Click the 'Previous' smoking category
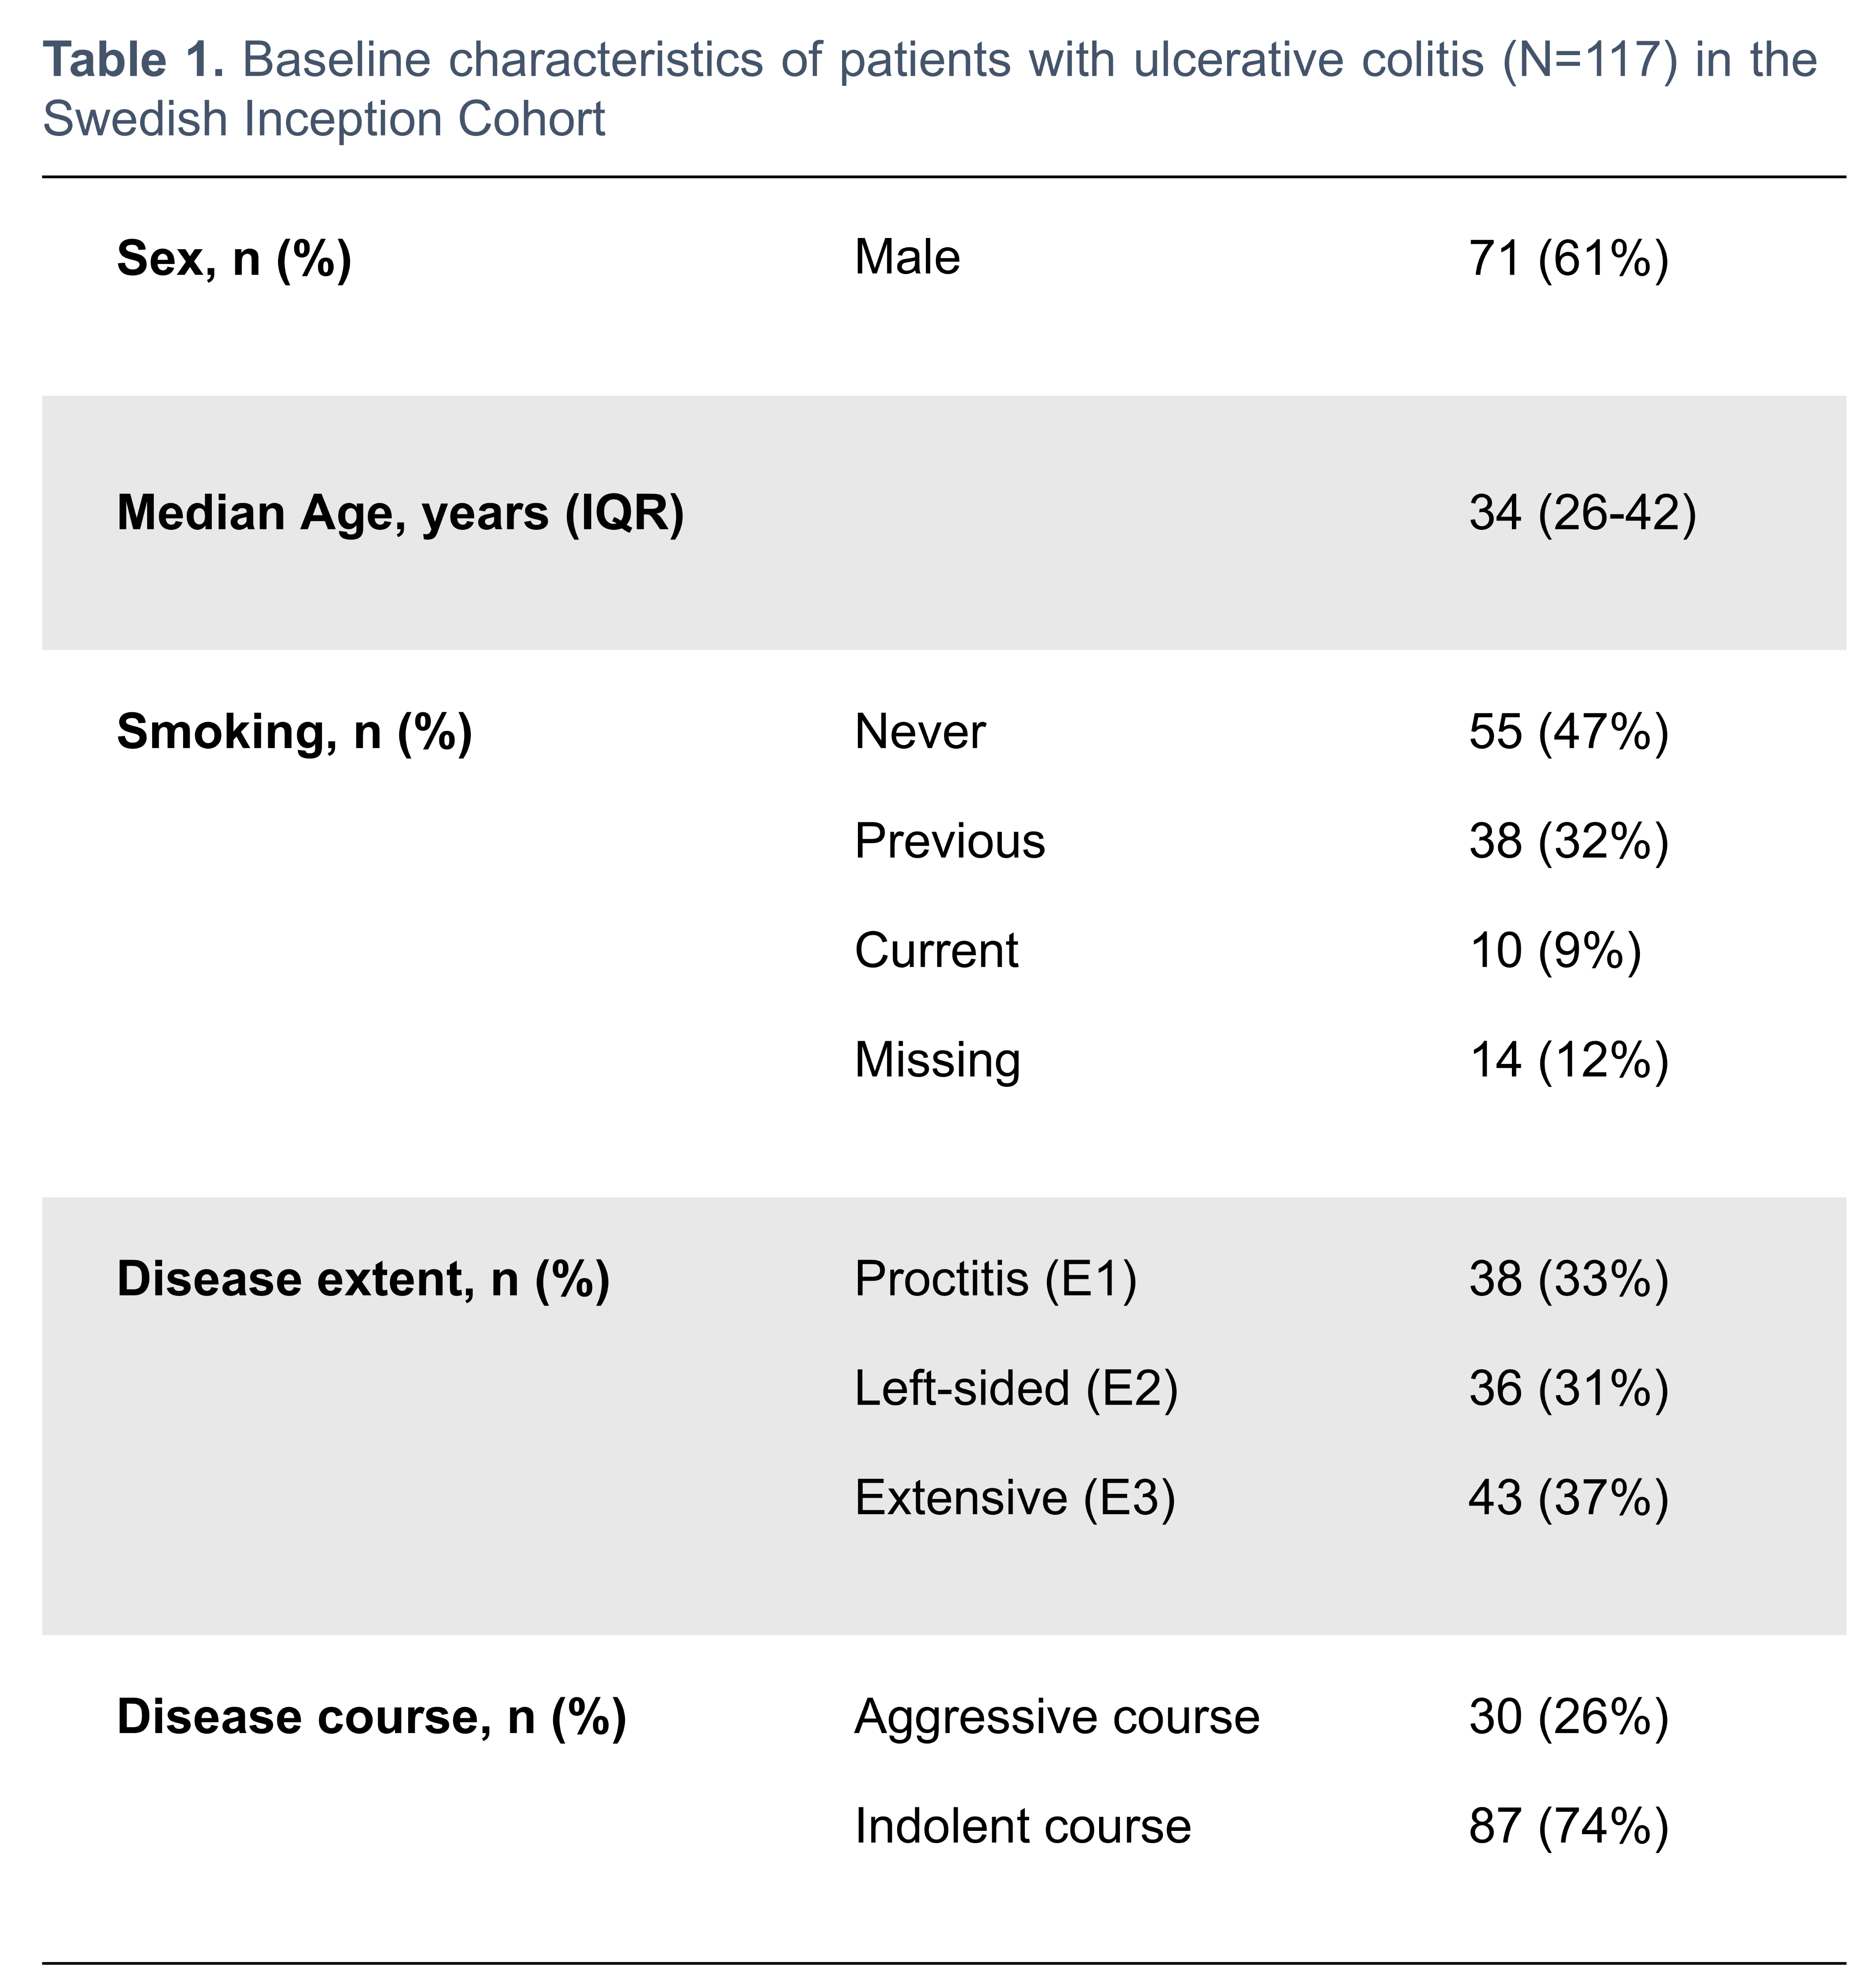The width and height of the screenshot is (1865, 1988). click(949, 840)
